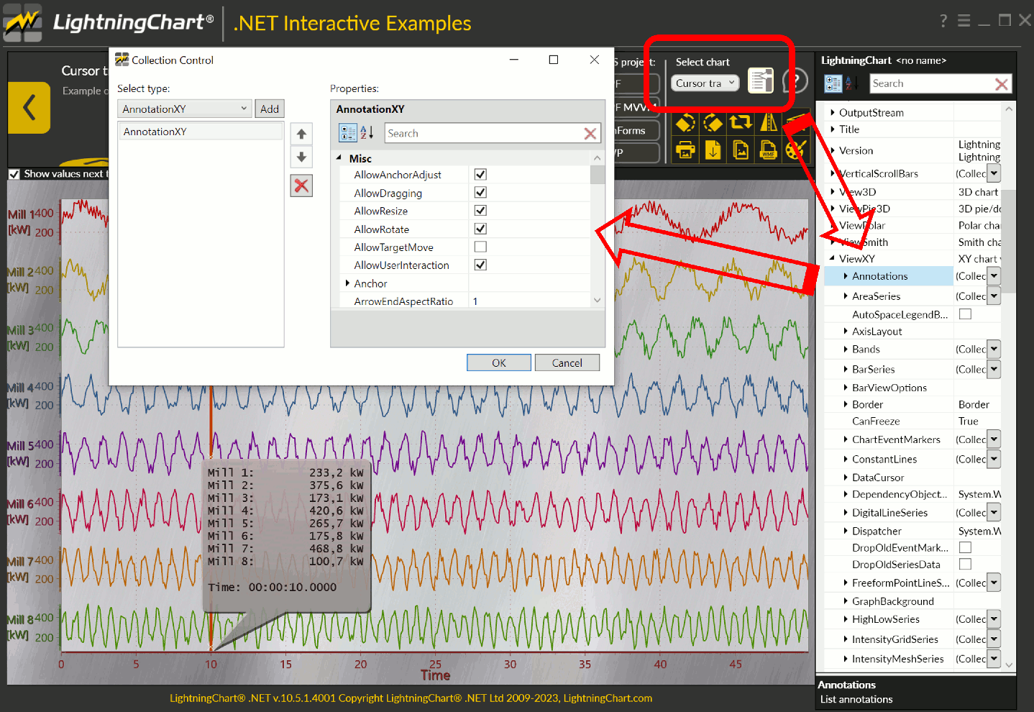This screenshot has width=1034, height=712.
Task: Print the chart using printer icon
Action: point(685,150)
